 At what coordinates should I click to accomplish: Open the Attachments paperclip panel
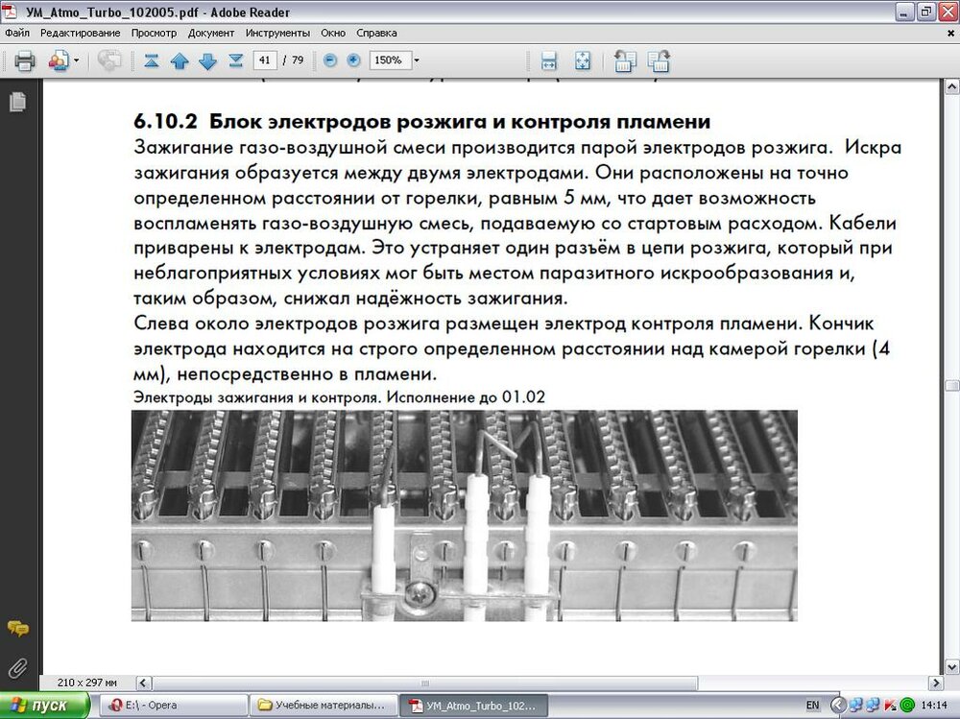(x=16, y=667)
